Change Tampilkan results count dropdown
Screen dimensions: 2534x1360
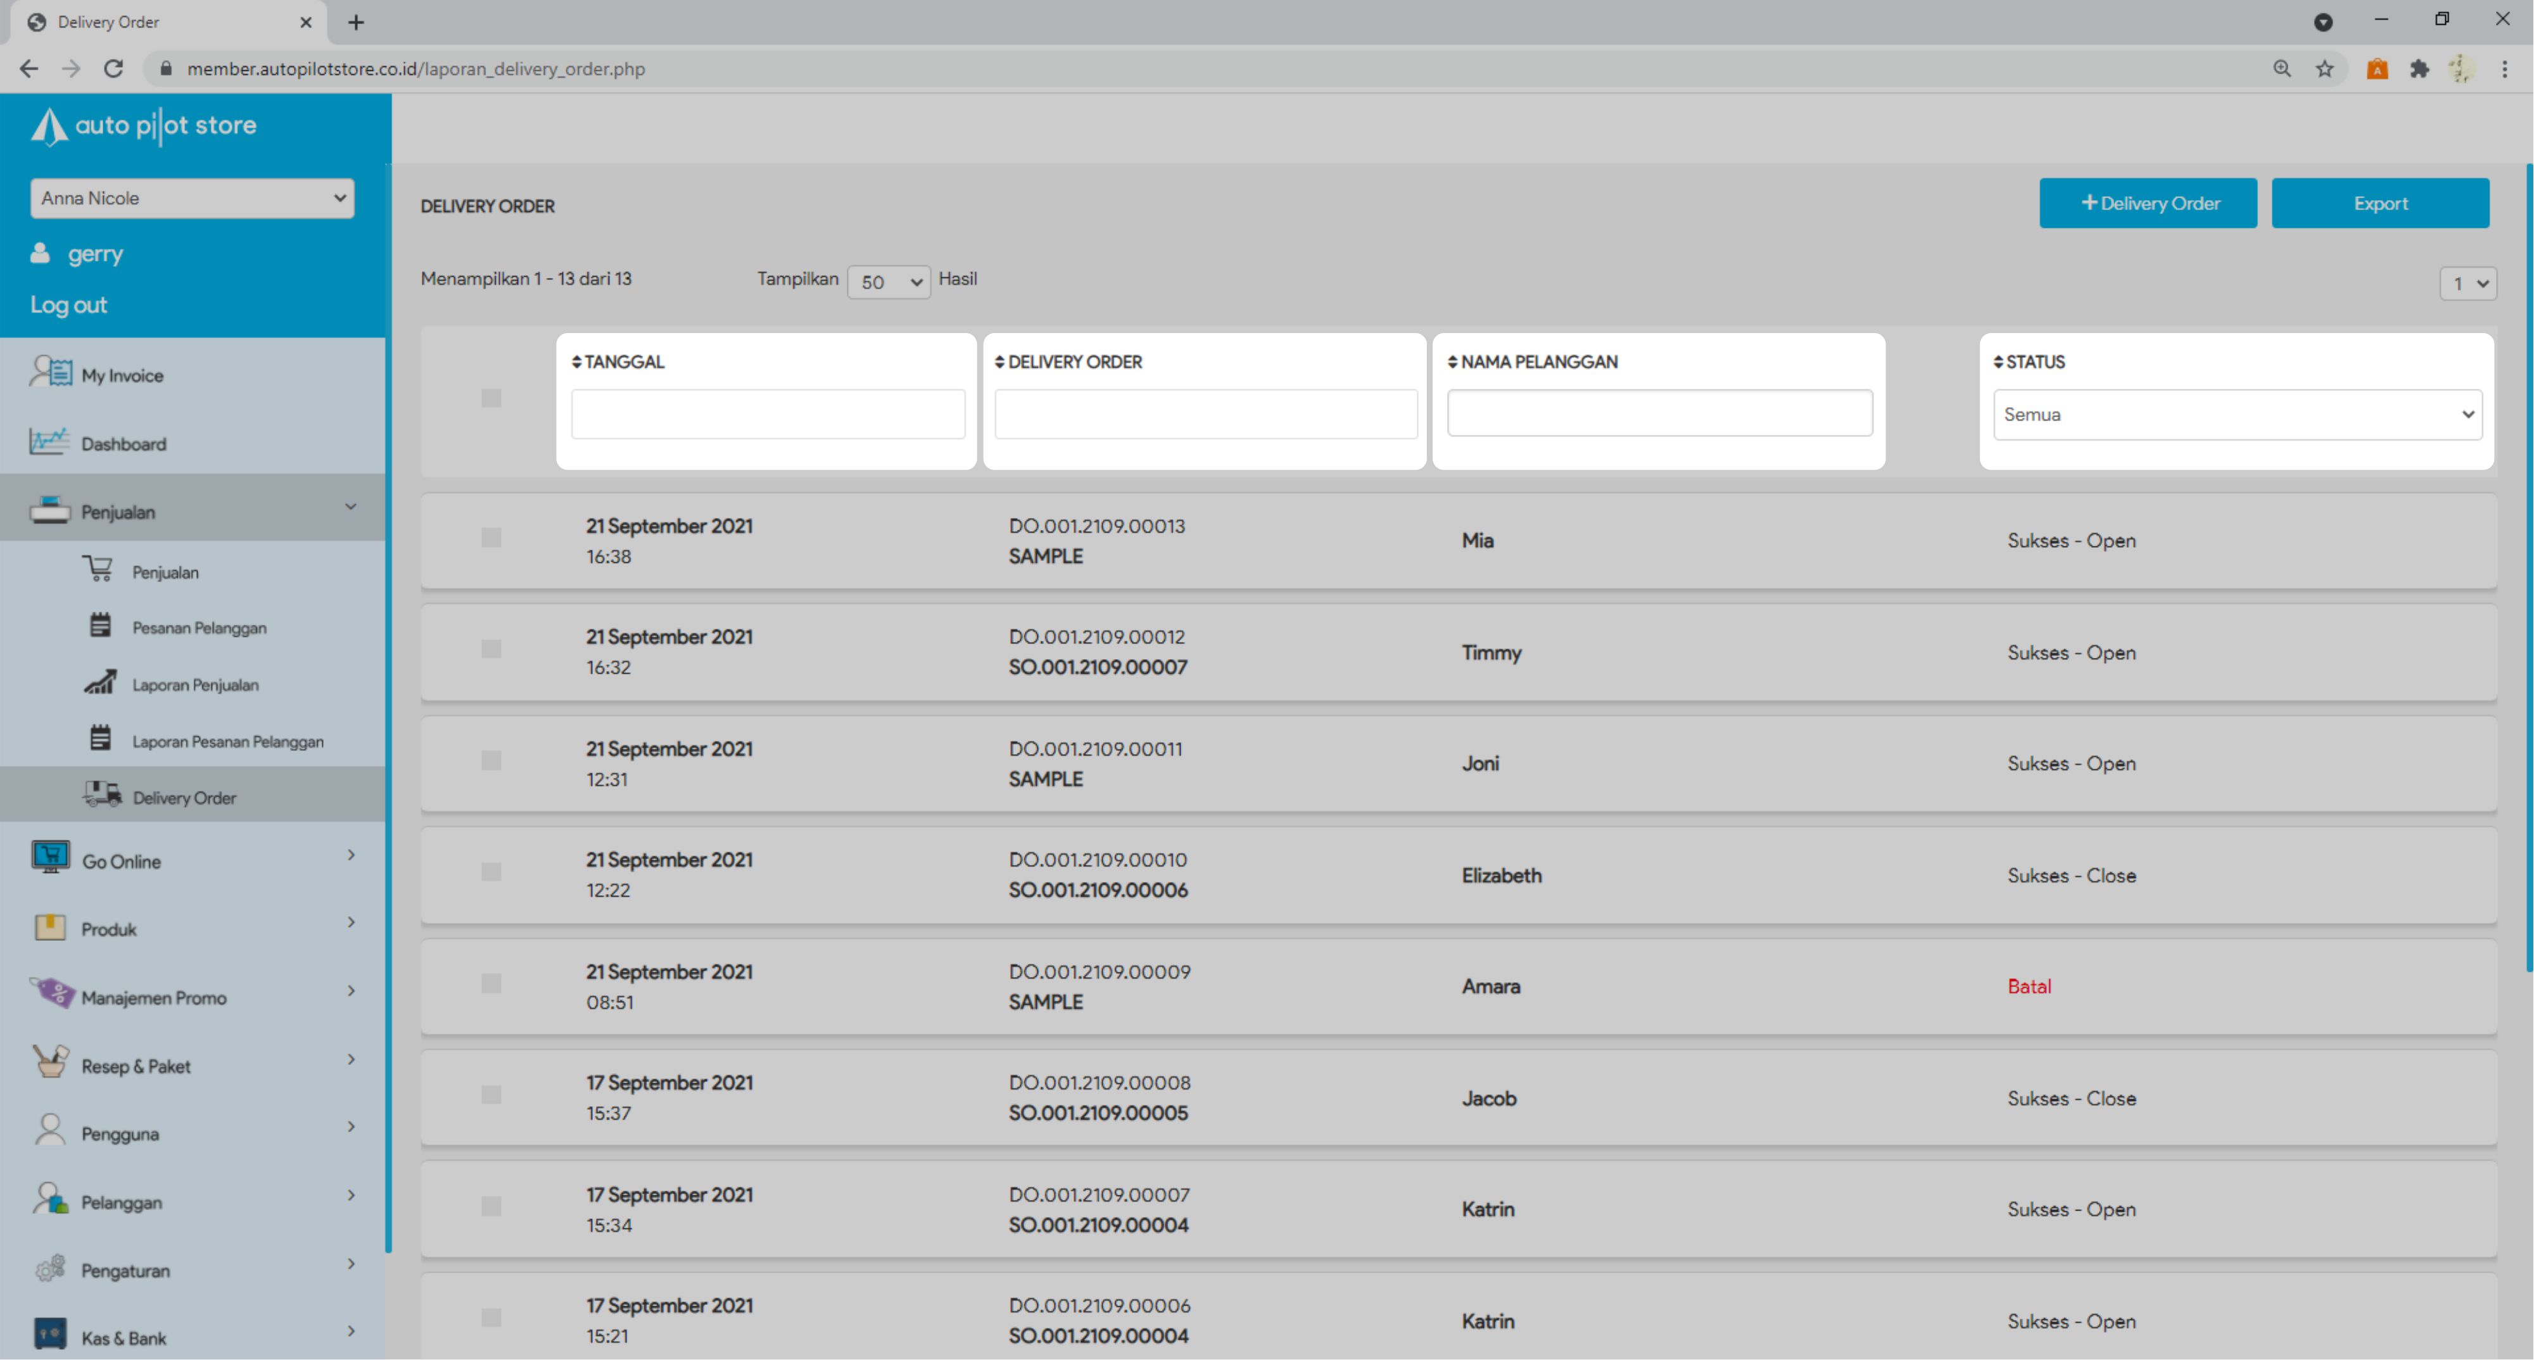(889, 282)
